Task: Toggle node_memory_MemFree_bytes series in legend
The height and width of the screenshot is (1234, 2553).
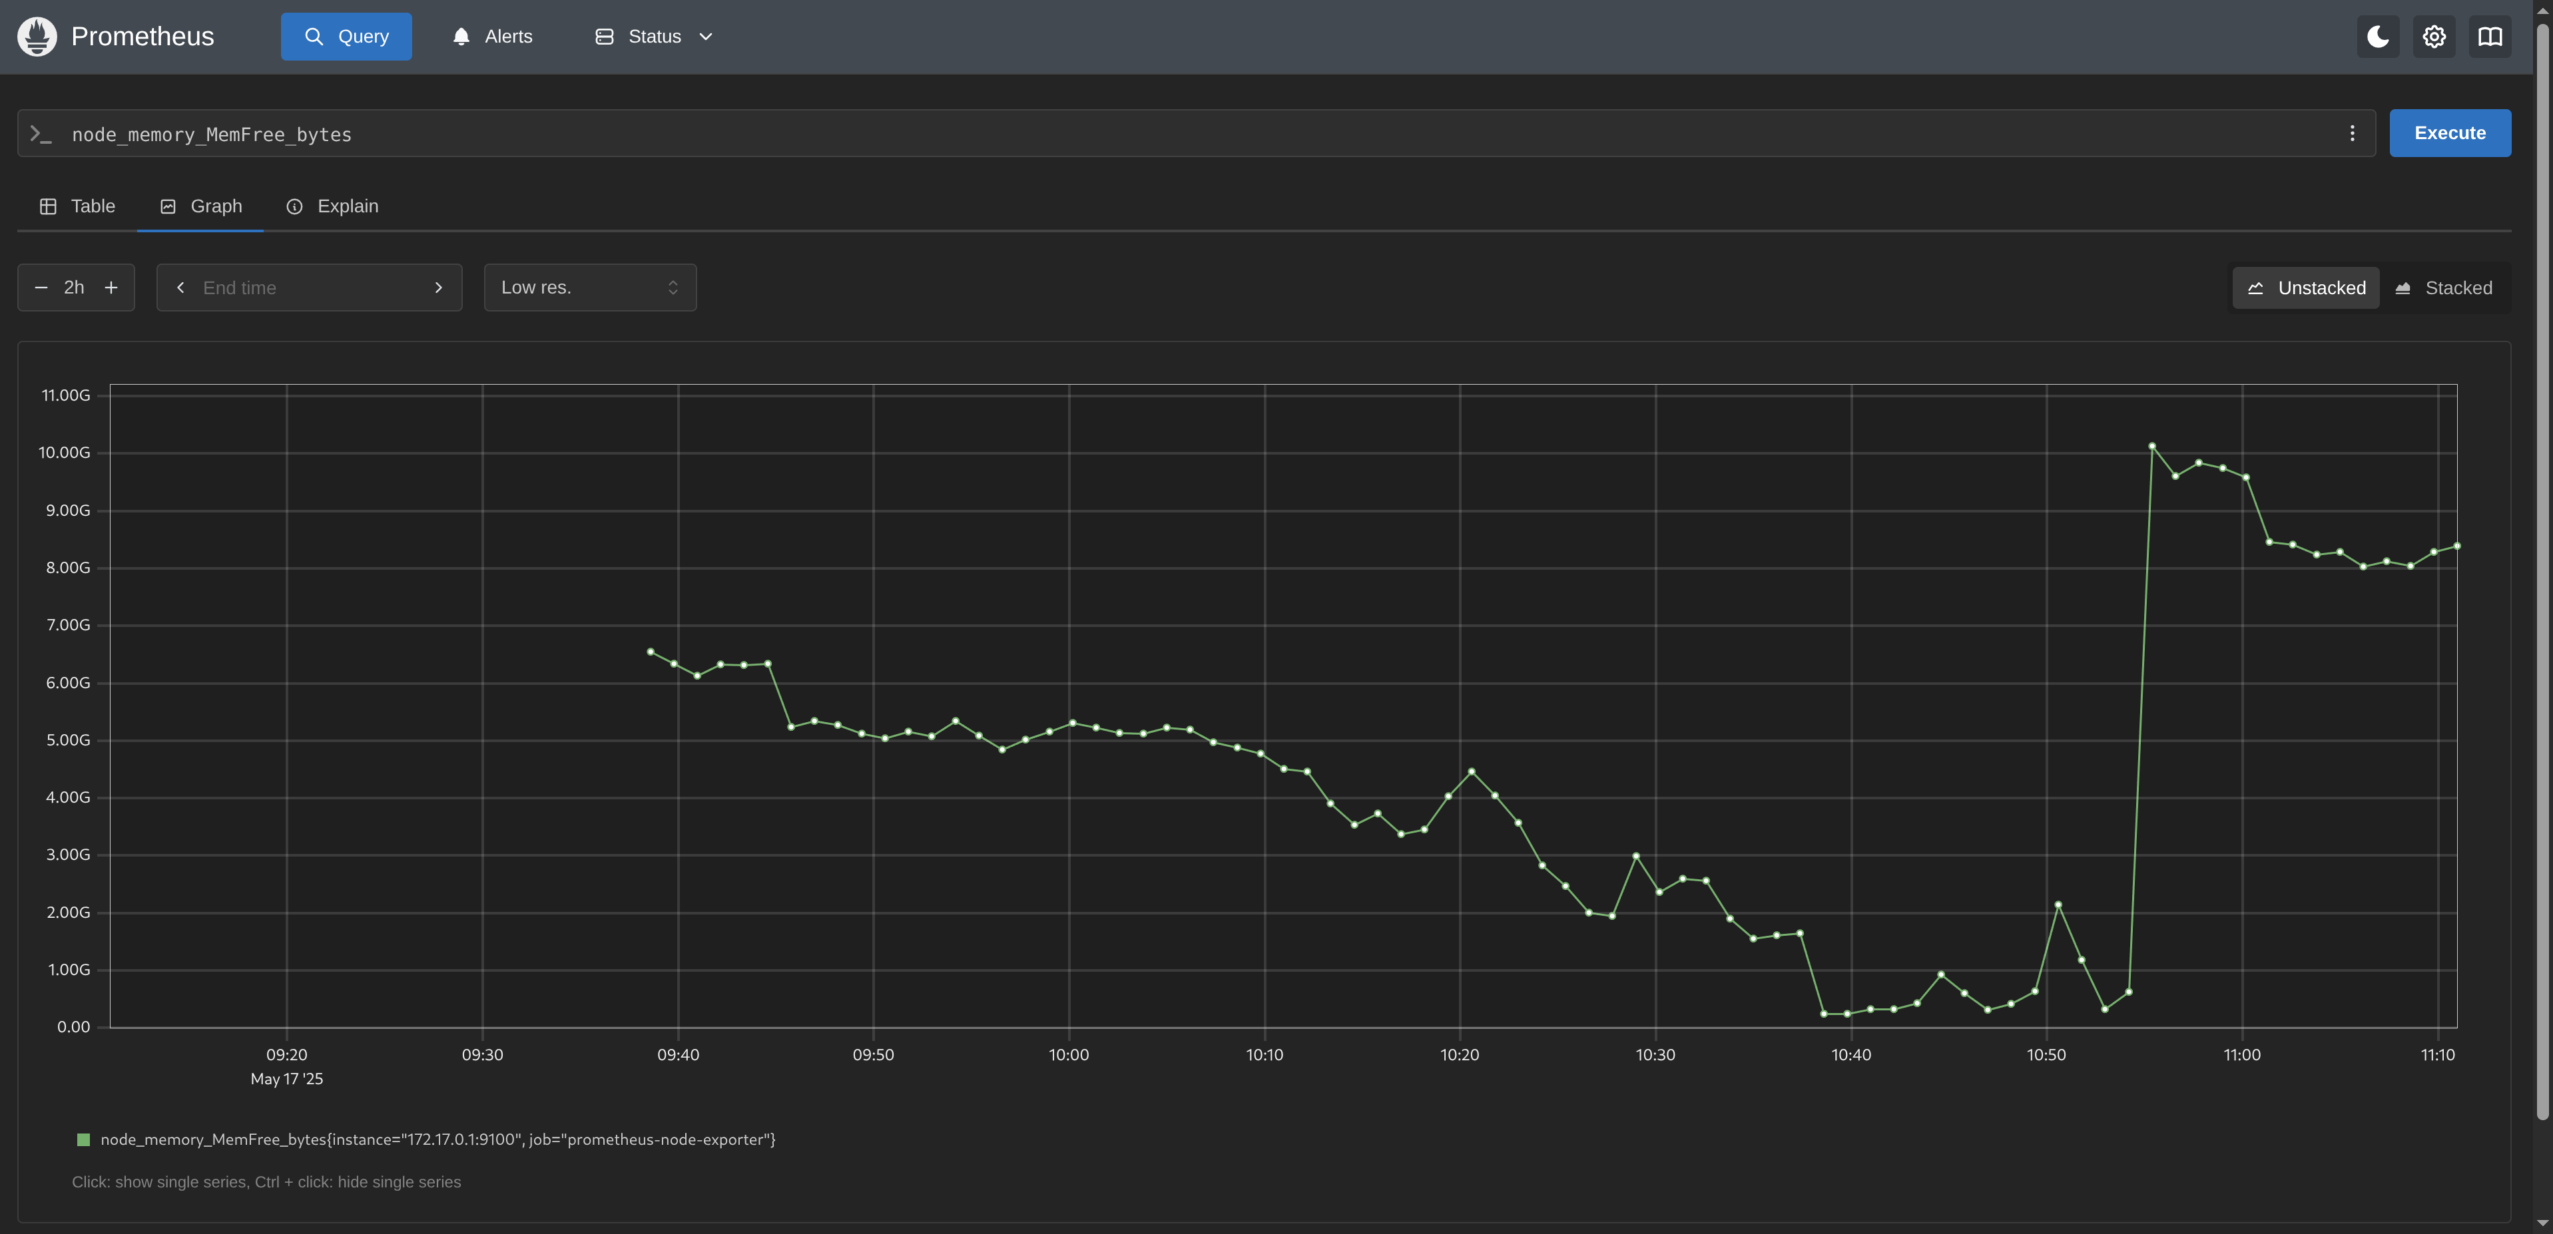Action: pos(437,1139)
